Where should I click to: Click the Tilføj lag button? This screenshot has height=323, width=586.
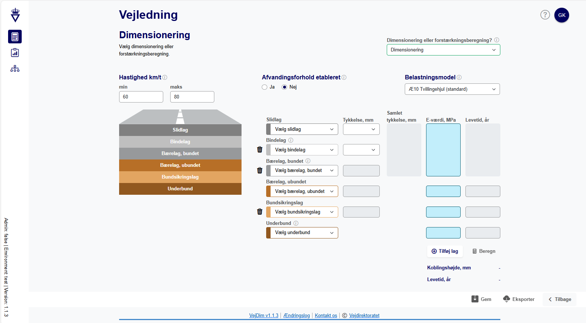[x=444, y=251]
